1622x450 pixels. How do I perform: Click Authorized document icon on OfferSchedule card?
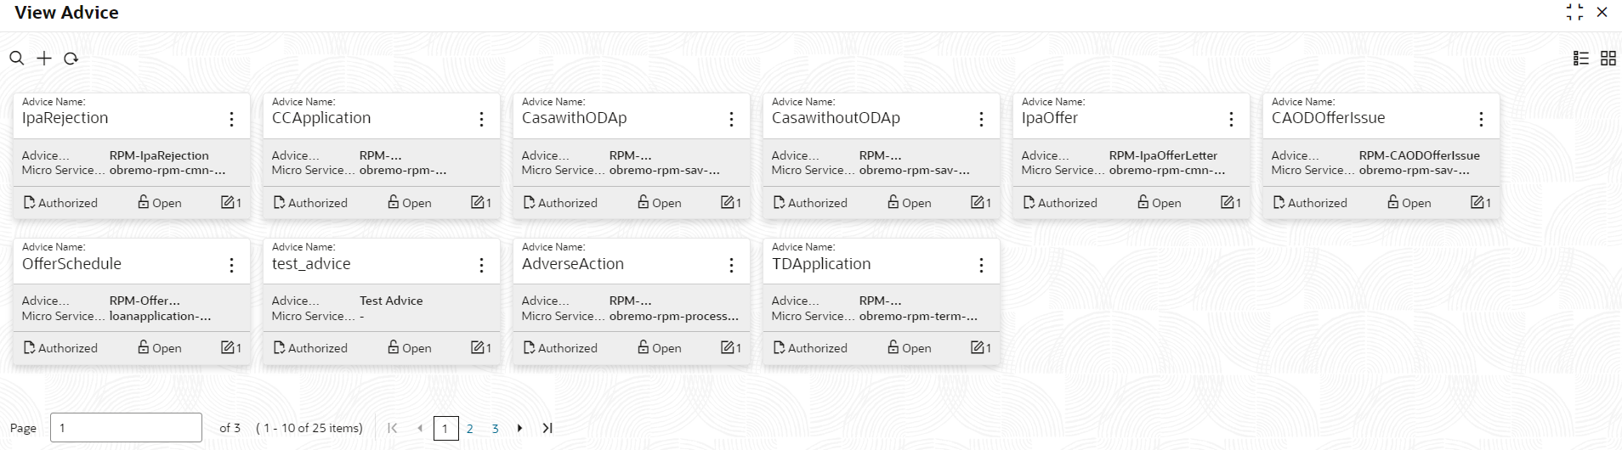pos(29,347)
